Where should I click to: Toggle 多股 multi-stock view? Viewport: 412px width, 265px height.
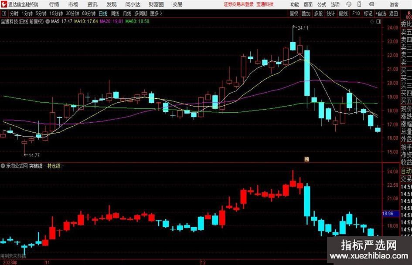pyautogui.click(x=319, y=13)
